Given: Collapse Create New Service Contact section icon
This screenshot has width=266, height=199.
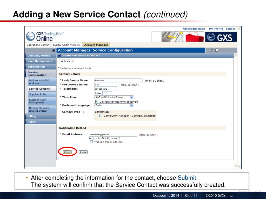Looking at the screenshot, I should 59,55.
